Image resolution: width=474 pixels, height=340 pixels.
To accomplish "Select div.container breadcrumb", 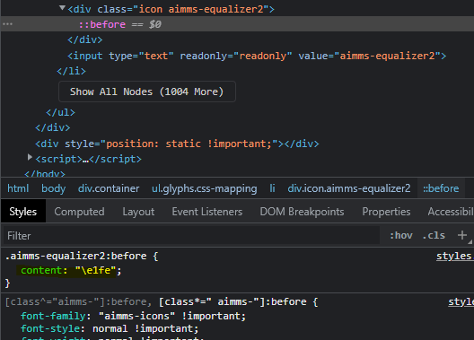I will [x=109, y=188].
